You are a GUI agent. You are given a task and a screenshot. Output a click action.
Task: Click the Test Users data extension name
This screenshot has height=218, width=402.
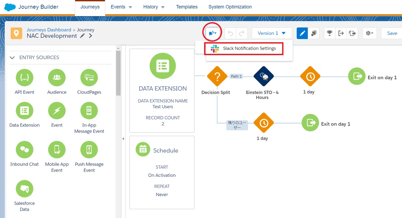[x=163, y=107]
